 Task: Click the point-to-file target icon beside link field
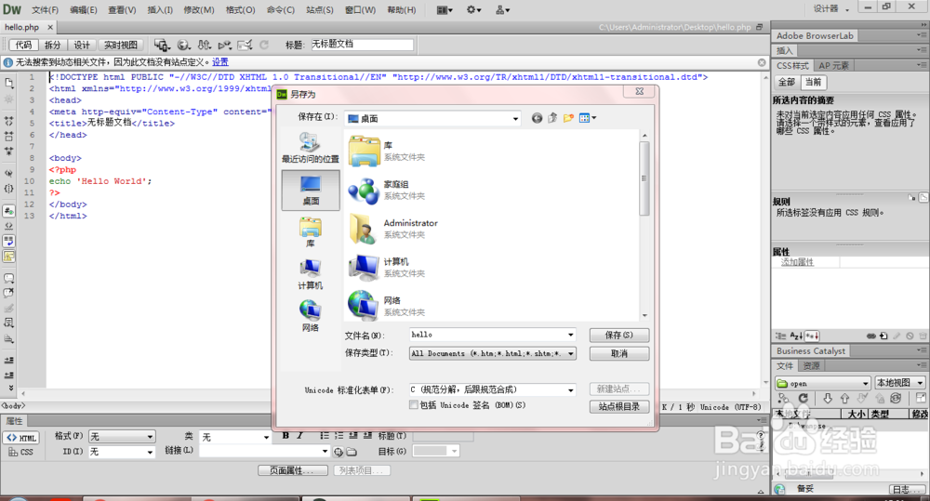(x=339, y=452)
